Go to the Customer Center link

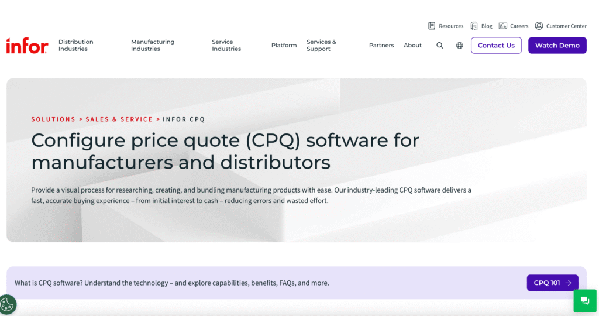pyautogui.click(x=566, y=26)
